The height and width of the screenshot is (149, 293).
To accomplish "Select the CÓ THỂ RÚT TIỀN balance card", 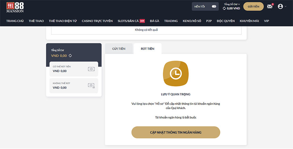I will tap(74, 69).
